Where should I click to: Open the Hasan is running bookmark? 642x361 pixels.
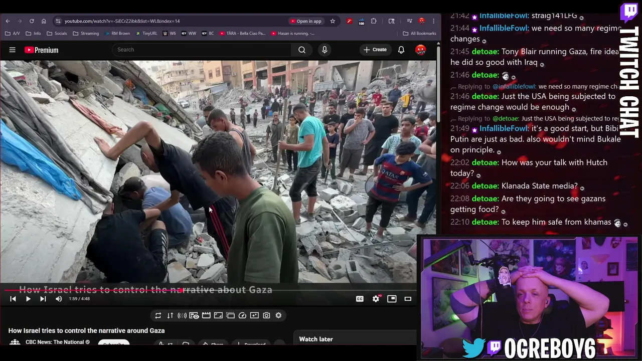point(293,34)
